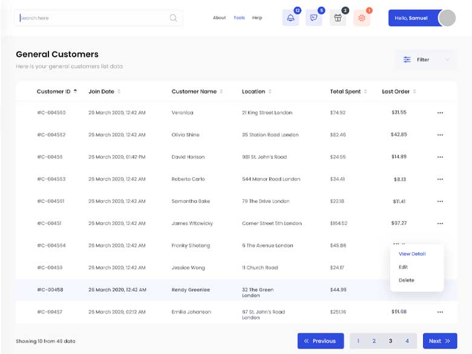Jump to page 1
This screenshot has height=354, width=472.
(358, 341)
